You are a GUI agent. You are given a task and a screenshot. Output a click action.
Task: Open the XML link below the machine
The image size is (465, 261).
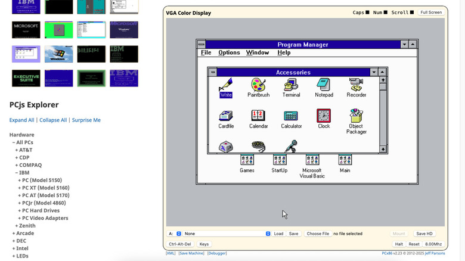(x=170, y=253)
